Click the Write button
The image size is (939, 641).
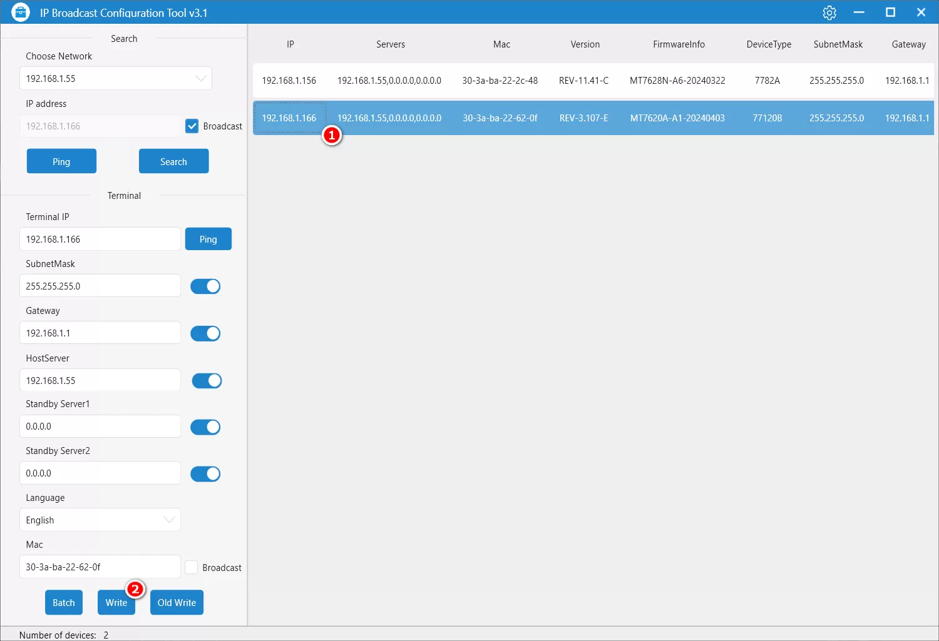(116, 603)
